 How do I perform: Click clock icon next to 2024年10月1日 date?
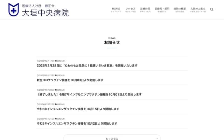38,104
